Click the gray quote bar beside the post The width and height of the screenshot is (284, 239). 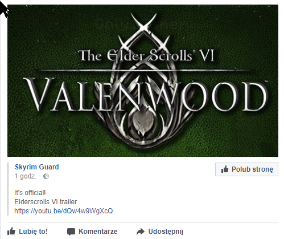coord(8,189)
